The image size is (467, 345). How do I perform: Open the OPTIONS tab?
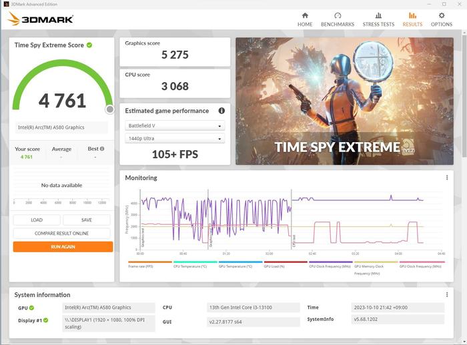442,19
